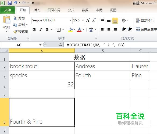Switch to the 视图 tab

[x=113, y=10]
